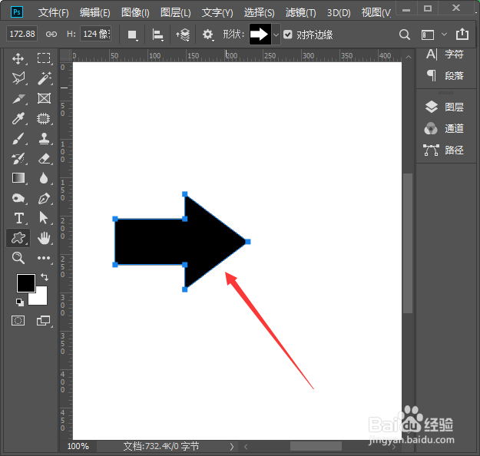Toggle the align edges checkbox
This screenshot has height=456, width=480.
coord(288,35)
